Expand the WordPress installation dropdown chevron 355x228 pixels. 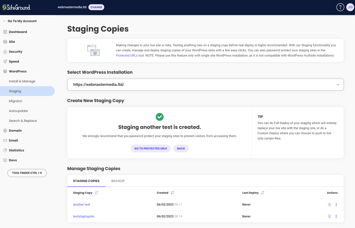(338, 85)
